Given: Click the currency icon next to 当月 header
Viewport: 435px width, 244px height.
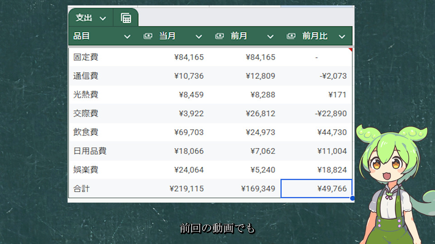Looking at the screenshot, I should pos(148,36).
